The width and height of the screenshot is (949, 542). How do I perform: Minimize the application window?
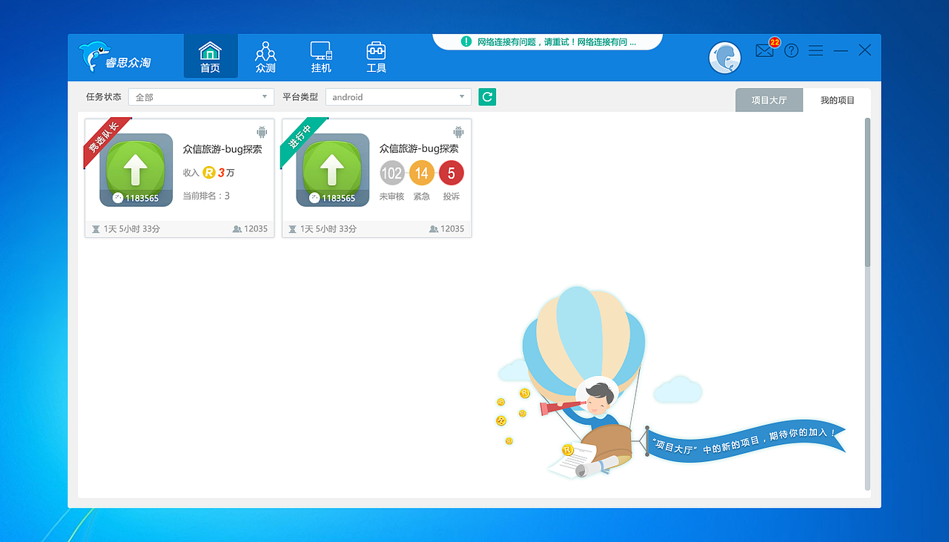point(841,50)
